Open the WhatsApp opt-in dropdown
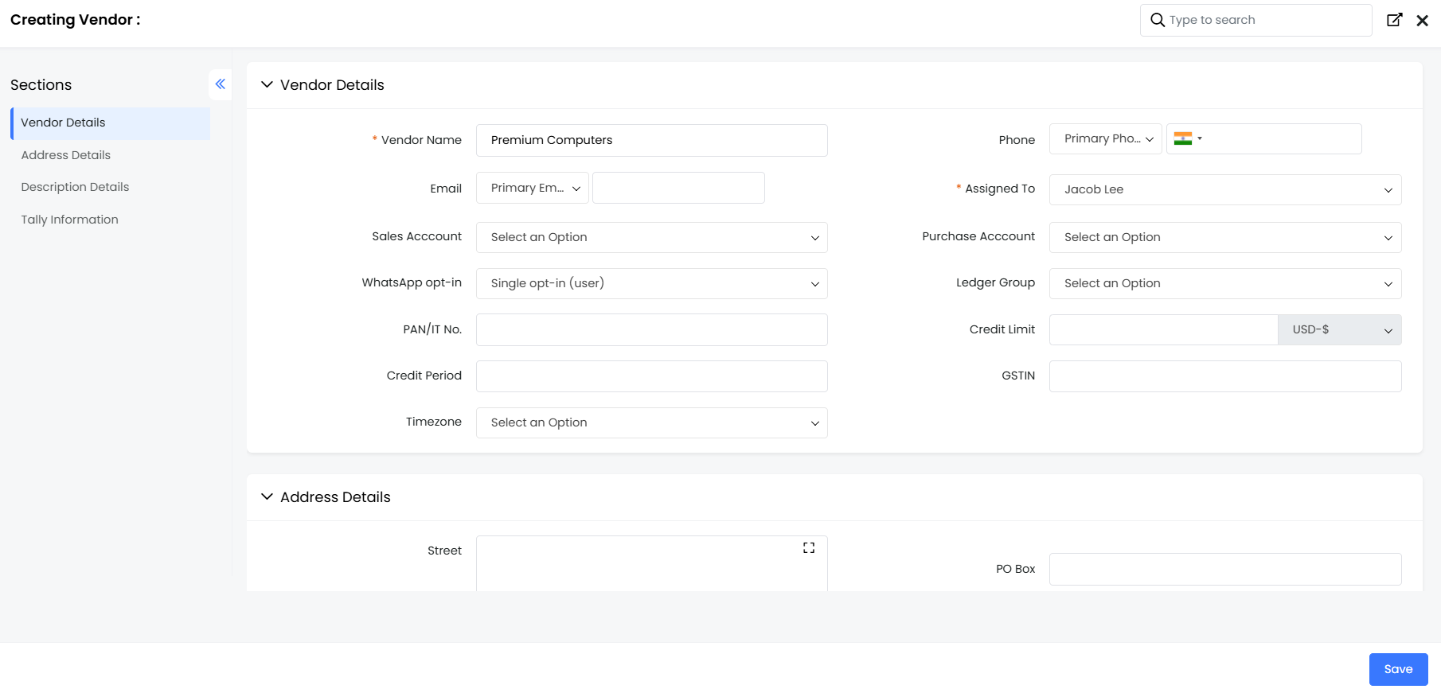 [x=651, y=284]
